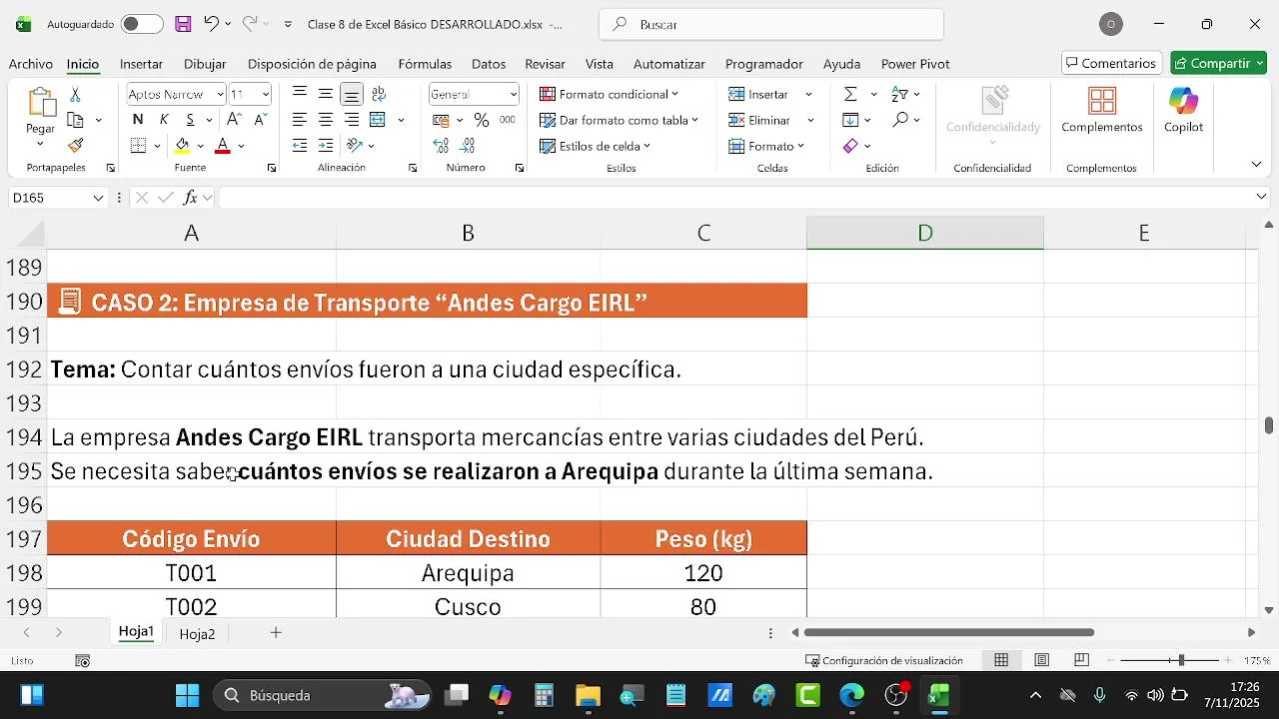Viewport: 1279px width, 719px height.
Task: Activate the Format Painter brush
Action: pyautogui.click(x=75, y=146)
